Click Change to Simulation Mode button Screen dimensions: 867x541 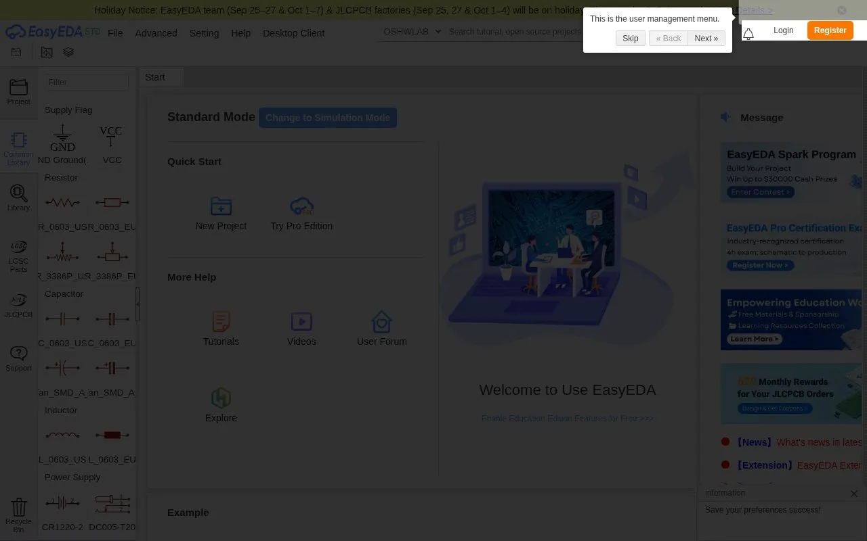pos(328,118)
